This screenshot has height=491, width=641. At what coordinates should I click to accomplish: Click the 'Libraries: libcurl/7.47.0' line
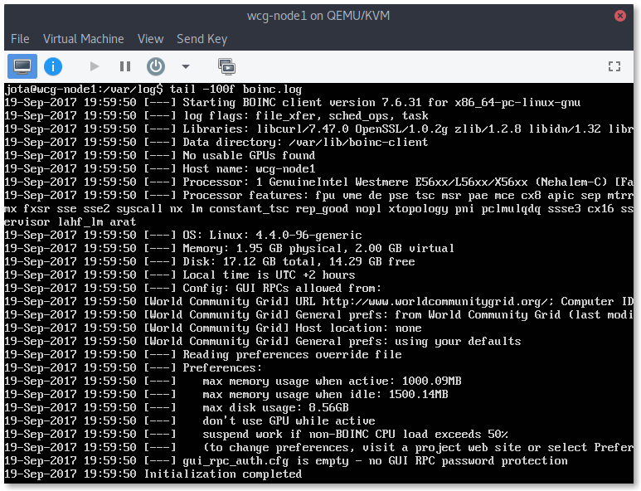pyautogui.click(x=319, y=129)
